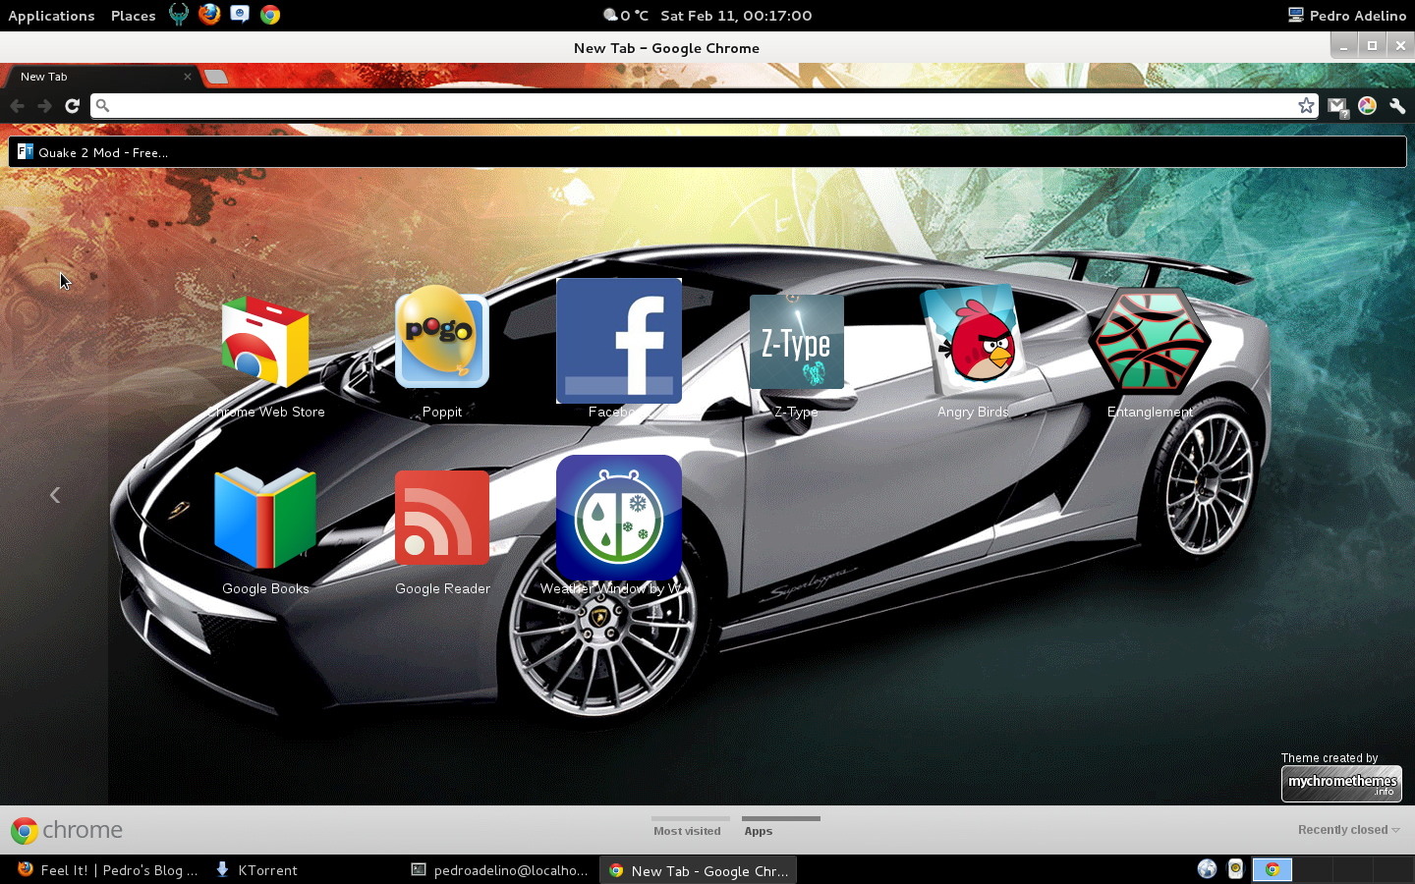
Task: Open the Google Books app
Action: (x=265, y=519)
